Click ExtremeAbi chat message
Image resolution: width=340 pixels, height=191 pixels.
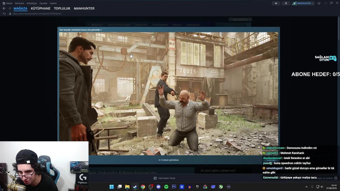tap(290, 178)
